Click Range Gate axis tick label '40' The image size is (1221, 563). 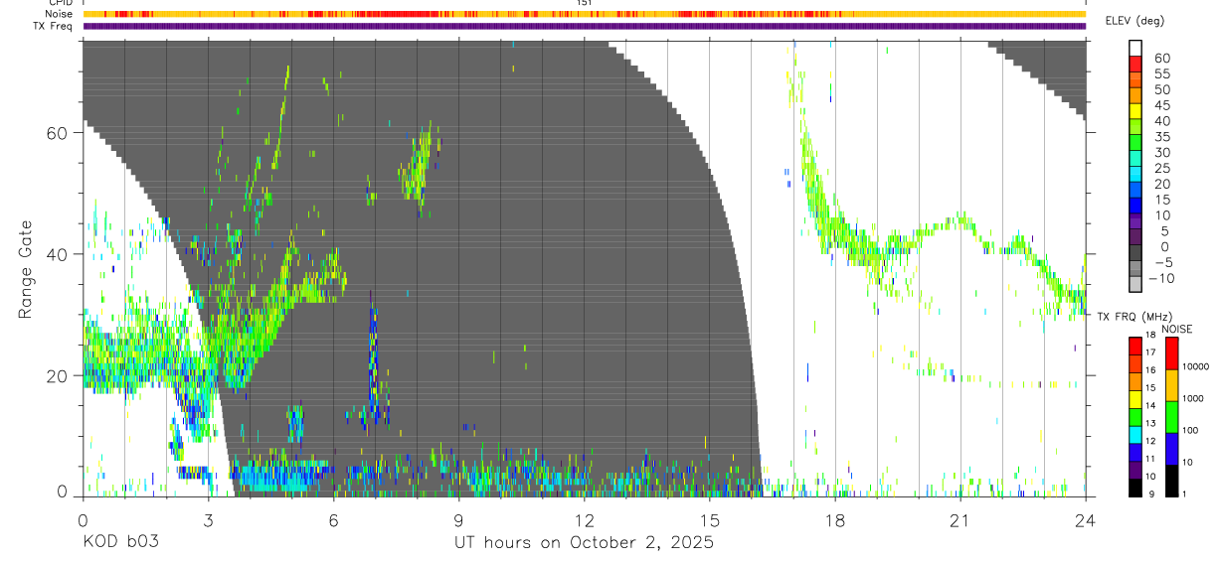click(57, 254)
